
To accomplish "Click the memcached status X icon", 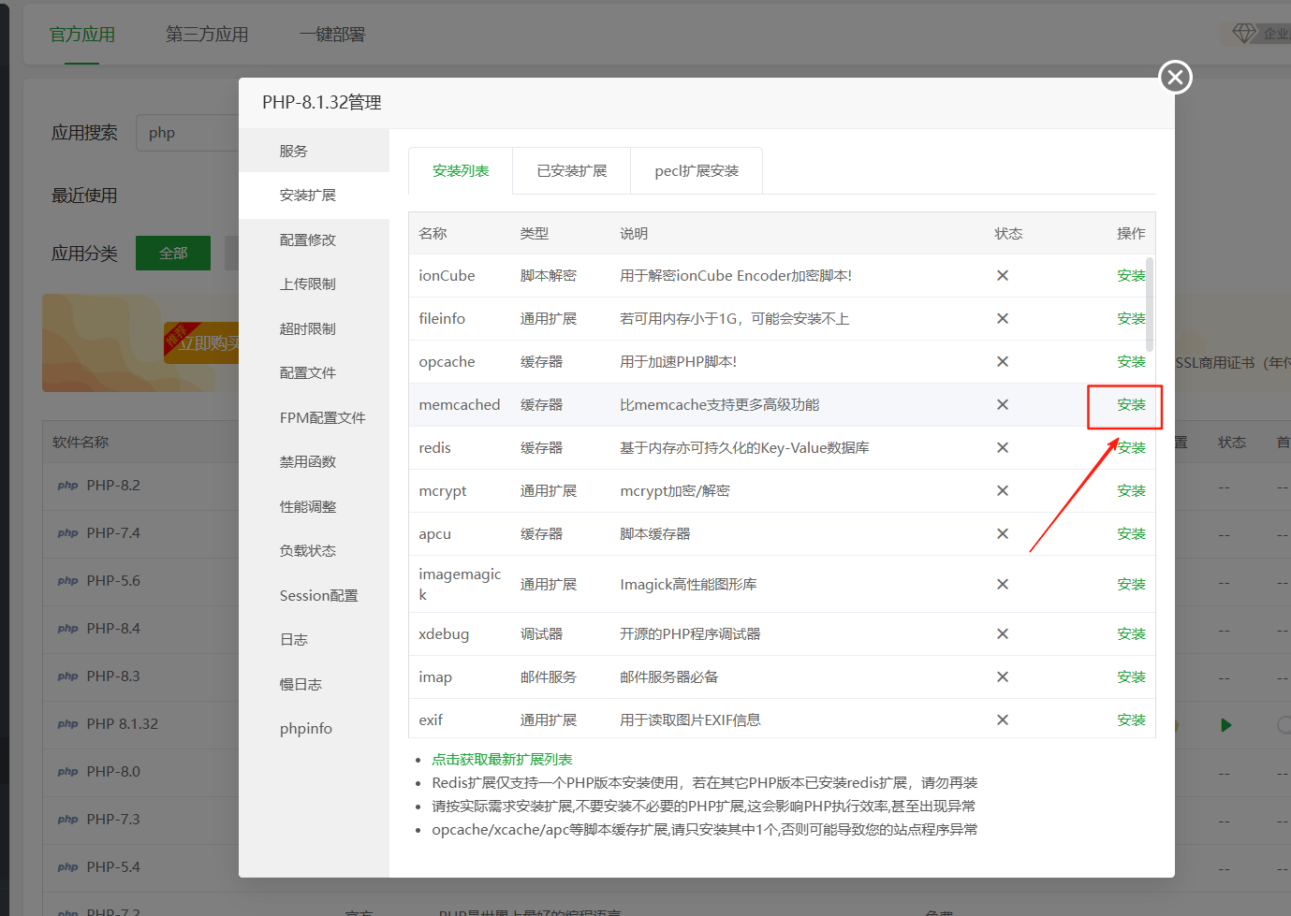I will tap(1003, 404).
